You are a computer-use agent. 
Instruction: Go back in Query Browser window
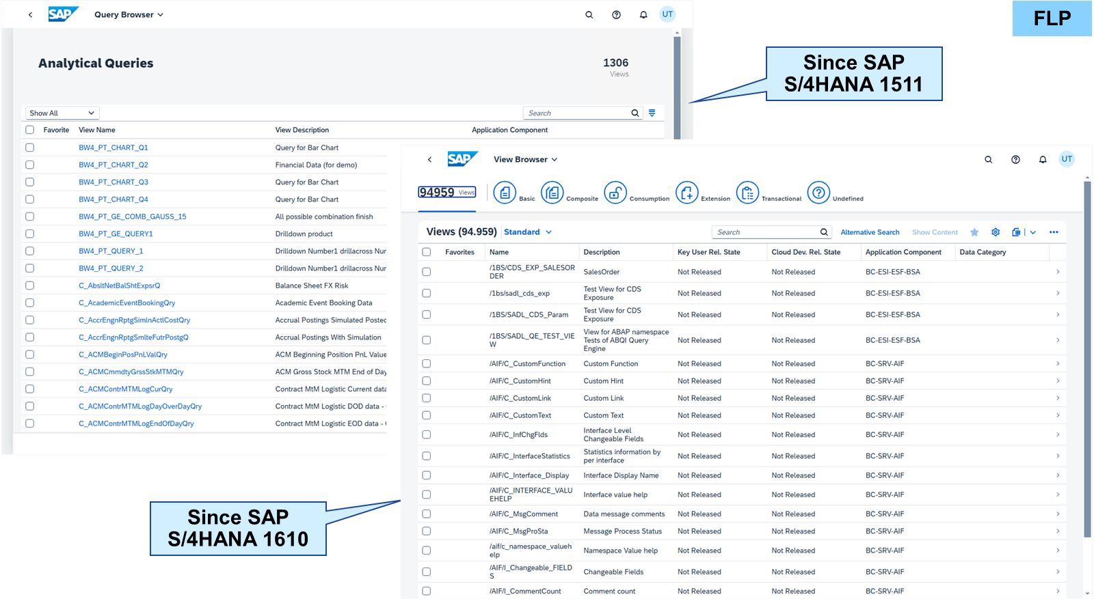(30, 14)
